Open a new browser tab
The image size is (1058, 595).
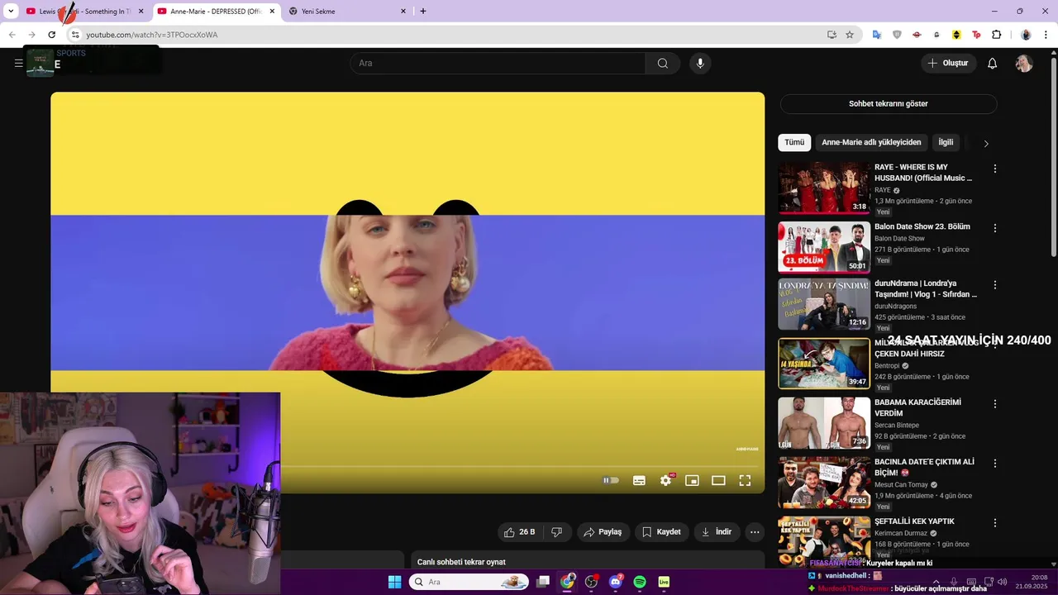click(x=423, y=12)
